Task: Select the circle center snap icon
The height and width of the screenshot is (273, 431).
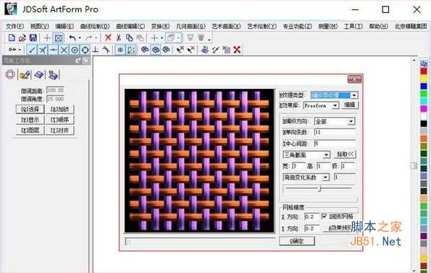Action: 75,50
